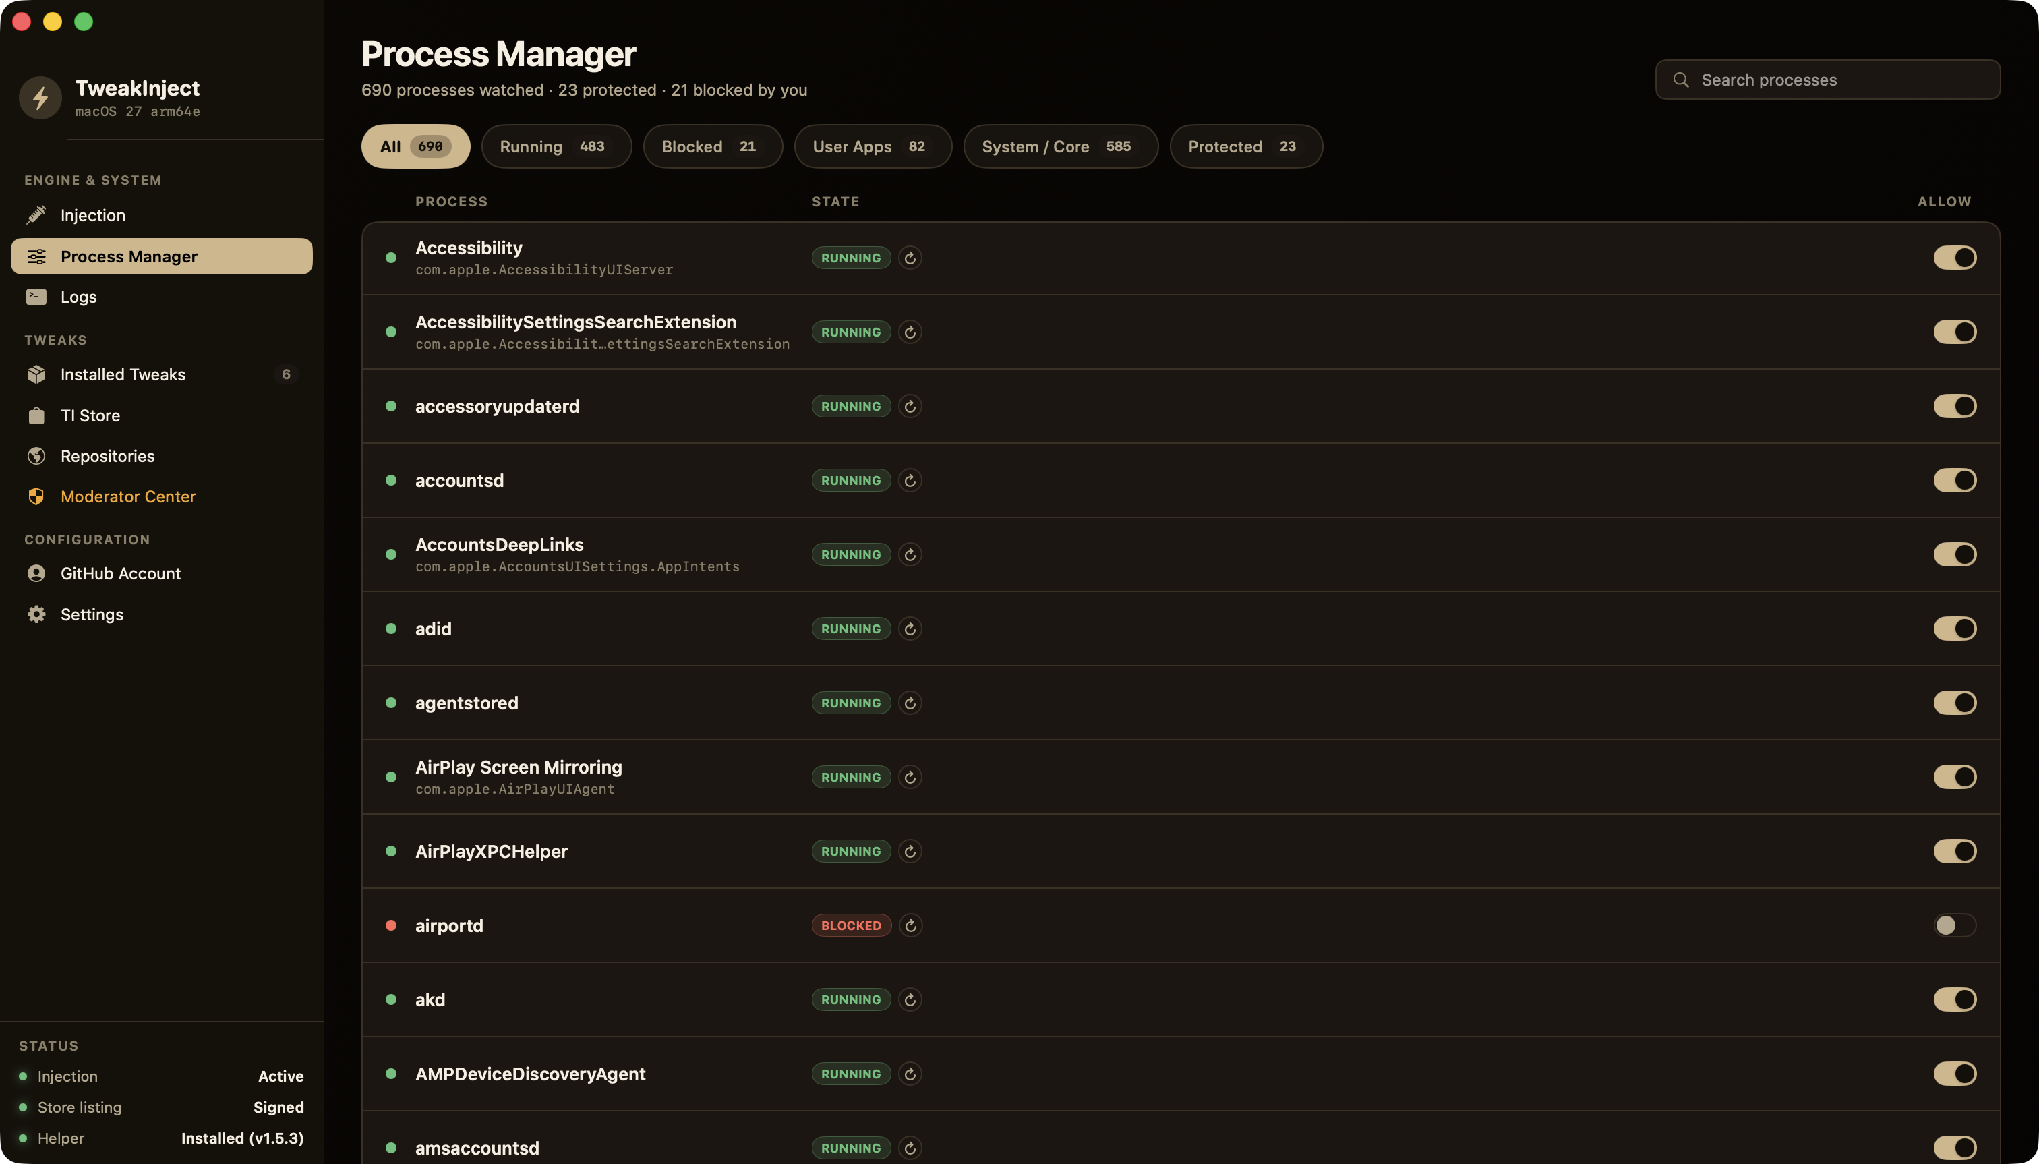Toggle allow switch for accessoryupdaterd

point(1955,406)
